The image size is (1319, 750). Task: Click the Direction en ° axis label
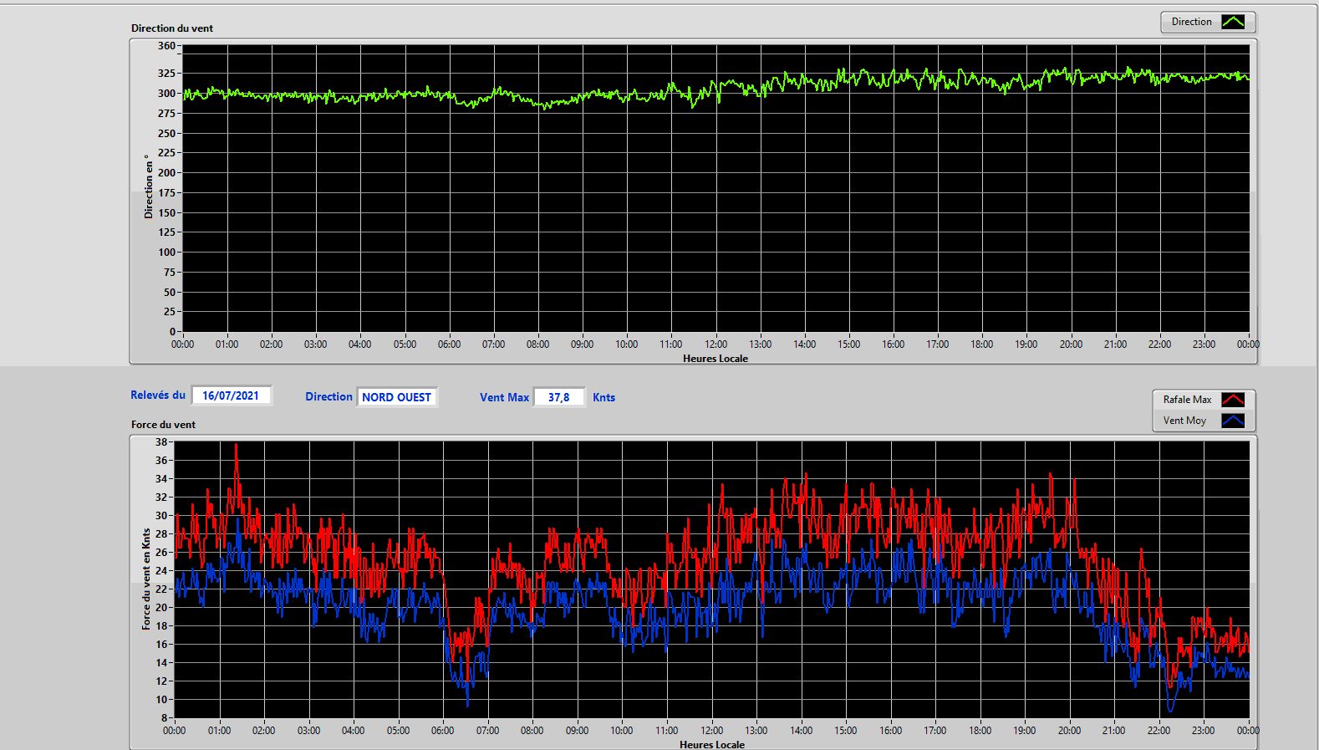[149, 186]
